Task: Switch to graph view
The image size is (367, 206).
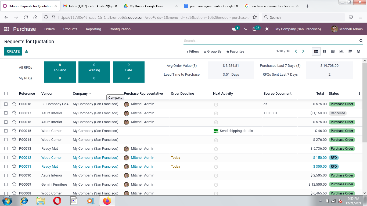Action: point(341,51)
